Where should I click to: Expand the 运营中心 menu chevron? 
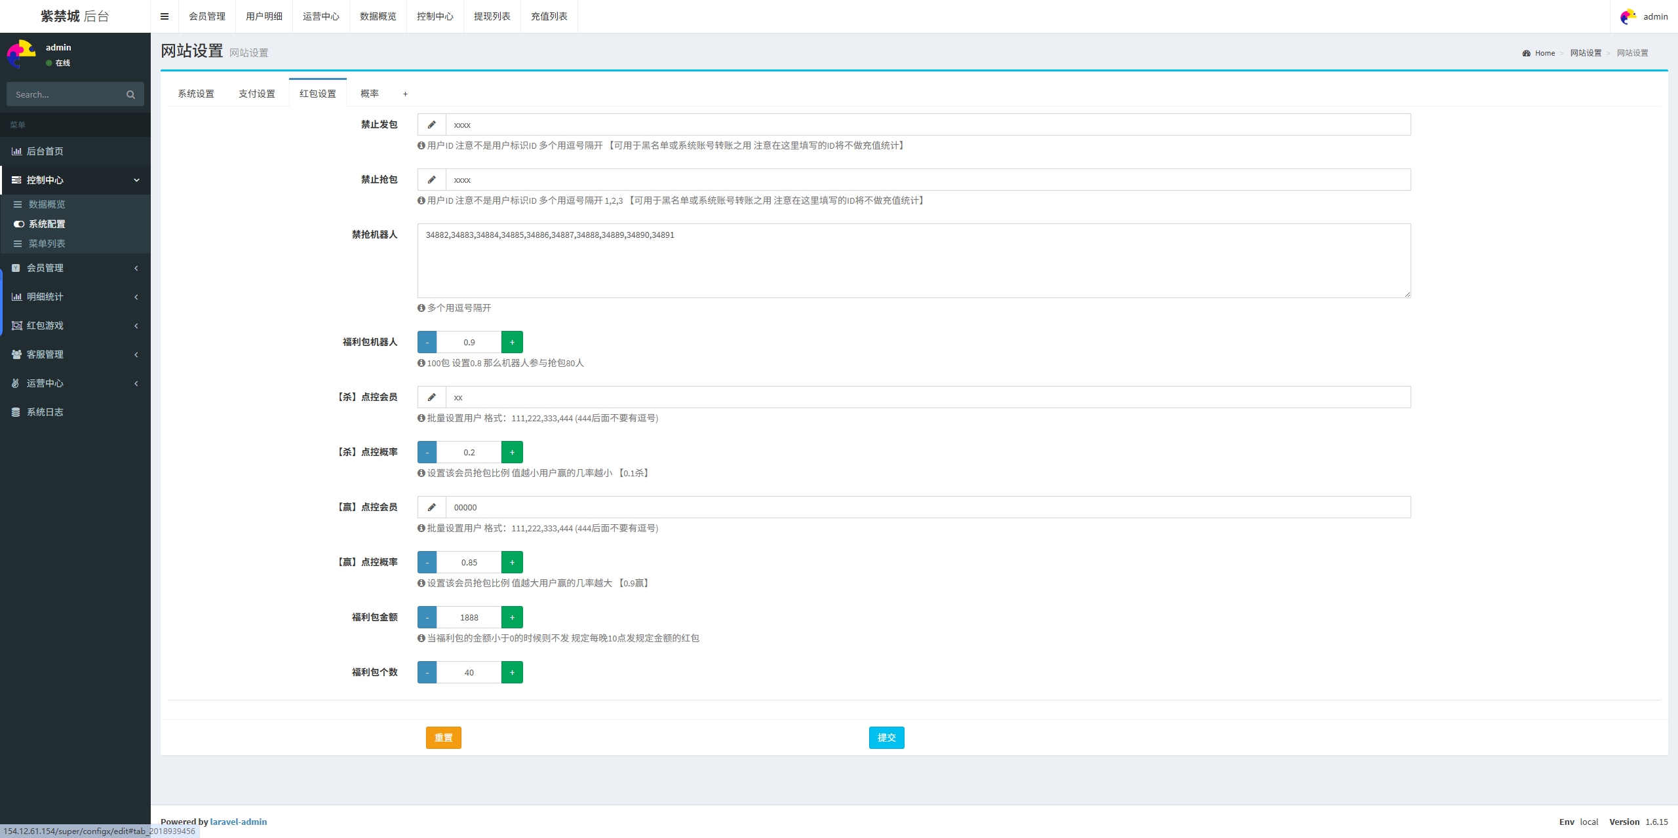coord(136,383)
